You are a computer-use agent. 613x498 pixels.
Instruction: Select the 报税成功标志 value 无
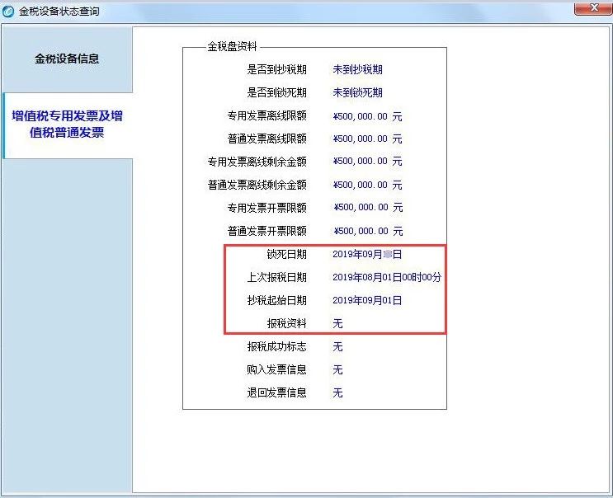tap(337, 347)
